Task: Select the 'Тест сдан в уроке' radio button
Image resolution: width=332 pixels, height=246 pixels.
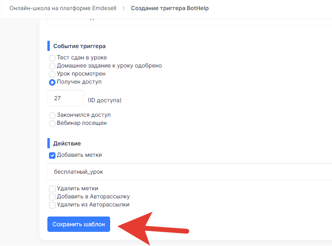Action: pyautogui.click(x=52, y=58)
